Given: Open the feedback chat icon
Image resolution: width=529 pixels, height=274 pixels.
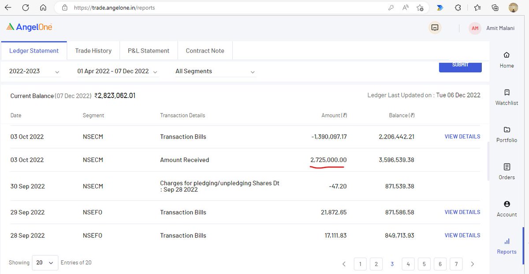Looking at the screenshot, I should point(435,28).
